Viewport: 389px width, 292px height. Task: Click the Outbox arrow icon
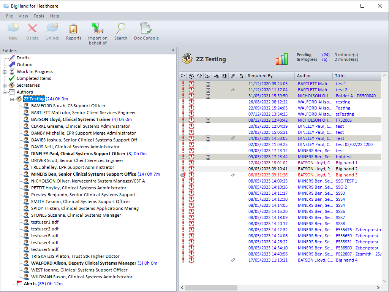pyautogui.click(x=12, y=65)
